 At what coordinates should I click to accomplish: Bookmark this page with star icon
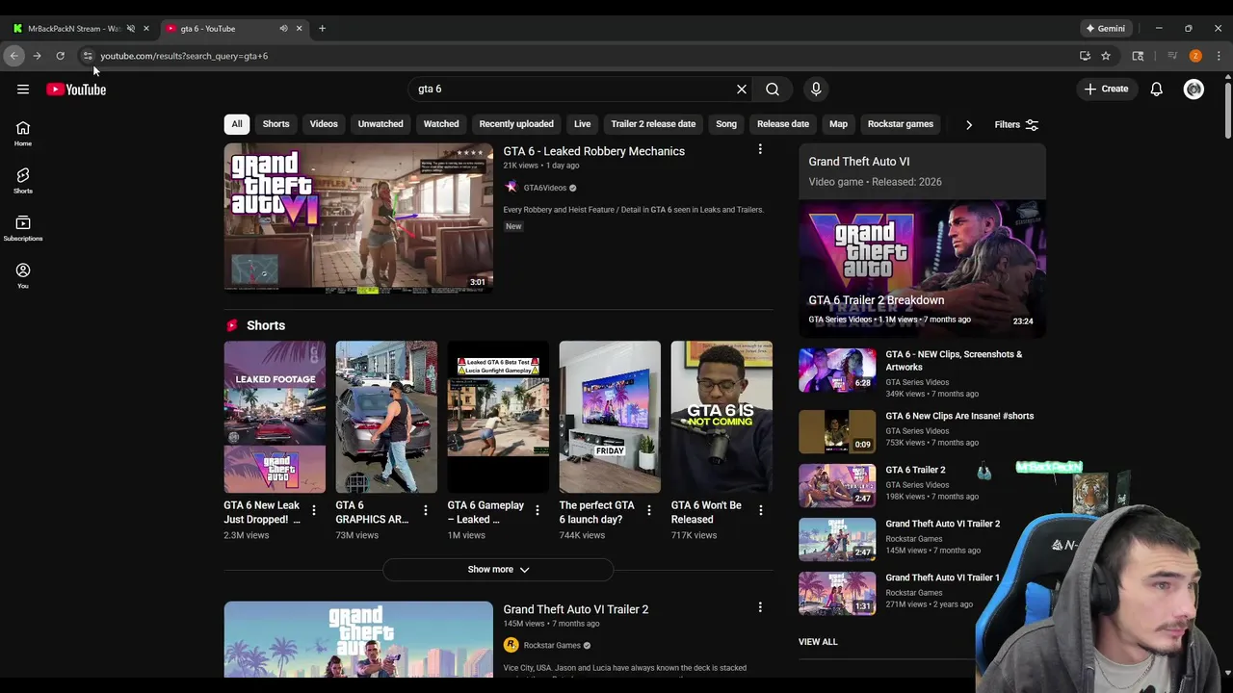(1106, 56)
